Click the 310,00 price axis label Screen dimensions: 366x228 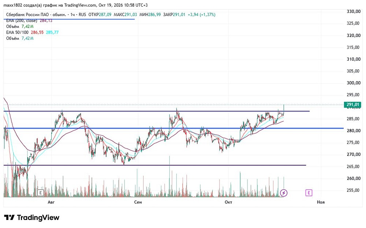pos(354,59)
